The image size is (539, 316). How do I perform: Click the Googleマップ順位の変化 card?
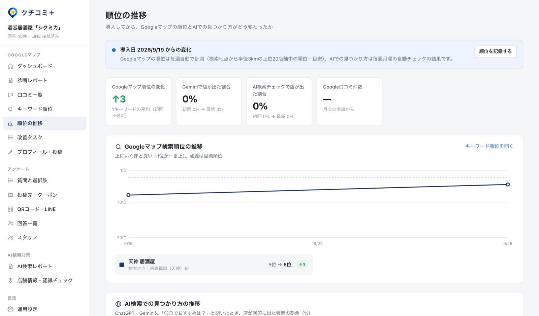(x=138, y=102)
